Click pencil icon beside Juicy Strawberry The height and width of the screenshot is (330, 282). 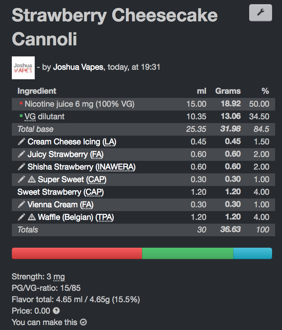(x=21, y=154)
